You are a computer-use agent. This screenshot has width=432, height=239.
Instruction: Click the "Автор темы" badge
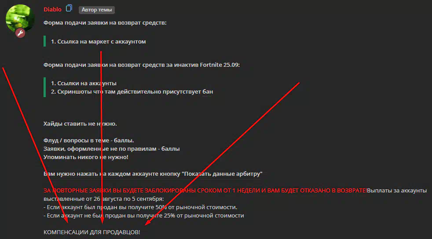[97, 10]
